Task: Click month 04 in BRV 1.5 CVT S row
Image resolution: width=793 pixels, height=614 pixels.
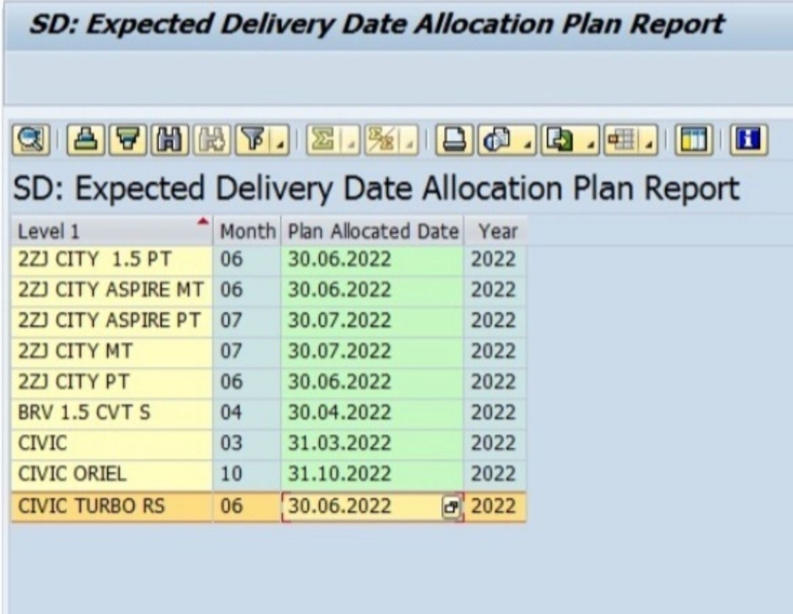Action: point(247,413)
